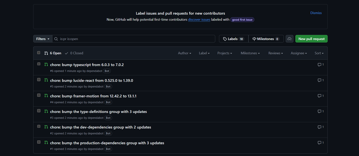This screenshot has height=156, width=359.
Task: Click open PR icon on production-dependencies row
Action: pyautogui.click(x=46, y=142)
